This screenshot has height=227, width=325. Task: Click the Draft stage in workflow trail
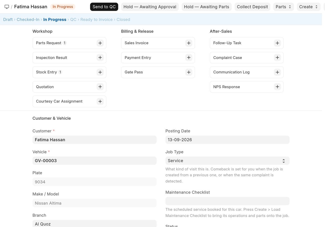coord(8,19)
